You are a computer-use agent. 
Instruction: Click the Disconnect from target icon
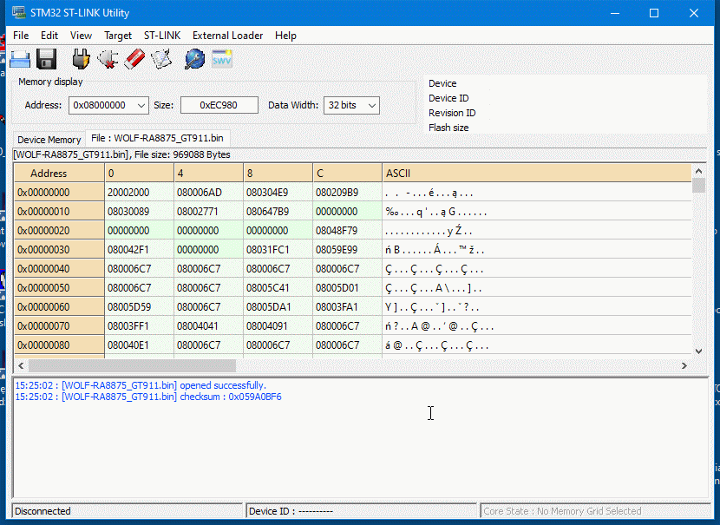[x=108, y=59]
